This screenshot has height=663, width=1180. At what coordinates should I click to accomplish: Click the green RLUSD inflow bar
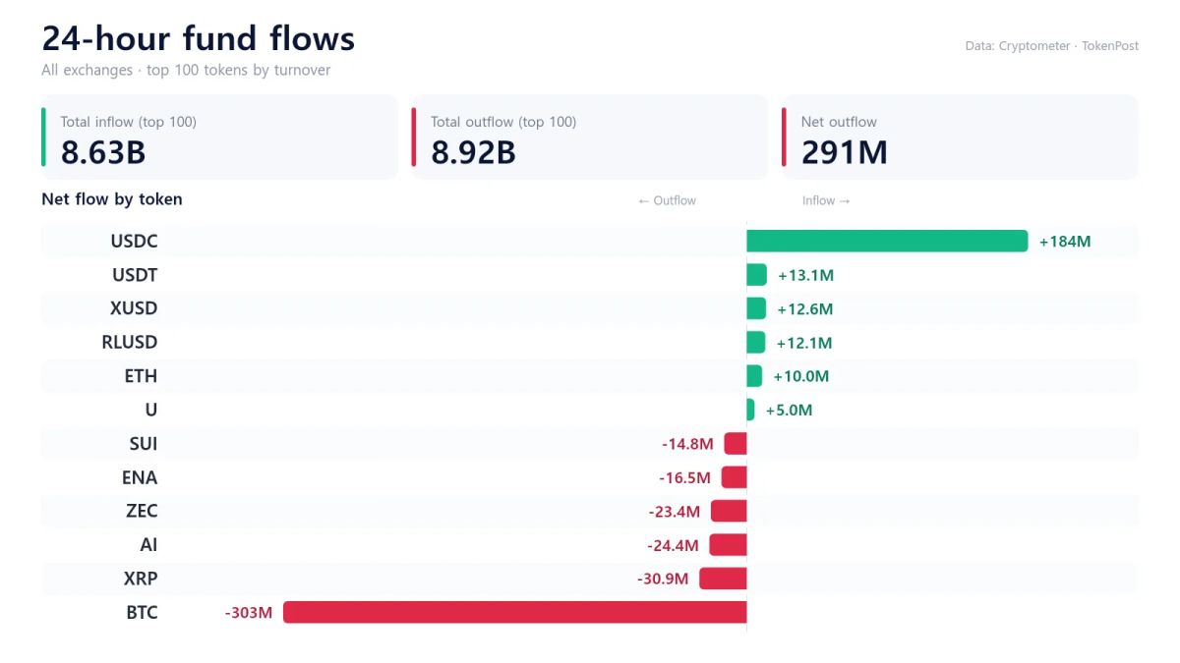(756, 342)
